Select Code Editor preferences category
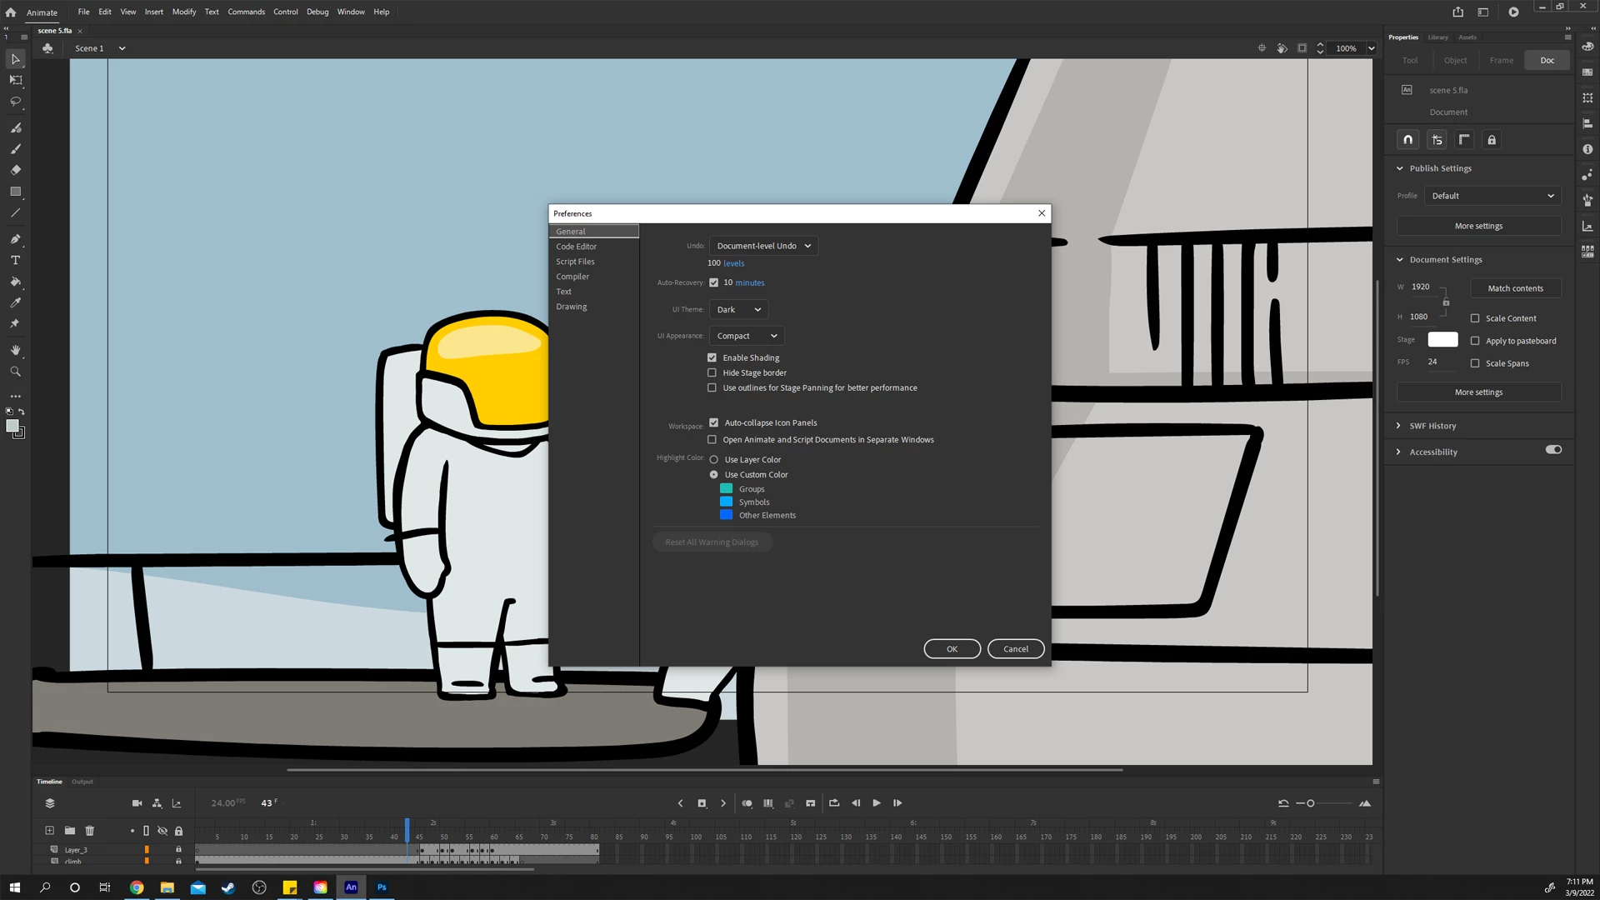 [x=576, y=247]
